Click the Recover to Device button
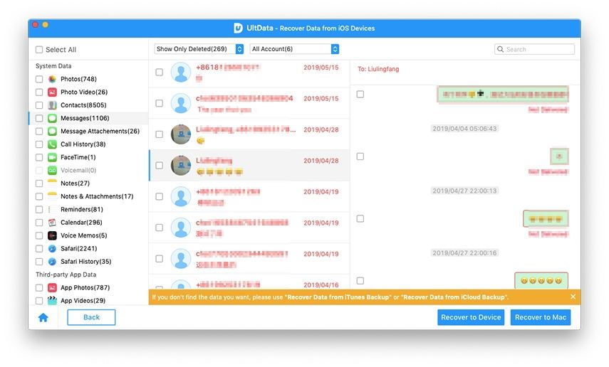Screen dimensions: 609x367 point(471,317)
